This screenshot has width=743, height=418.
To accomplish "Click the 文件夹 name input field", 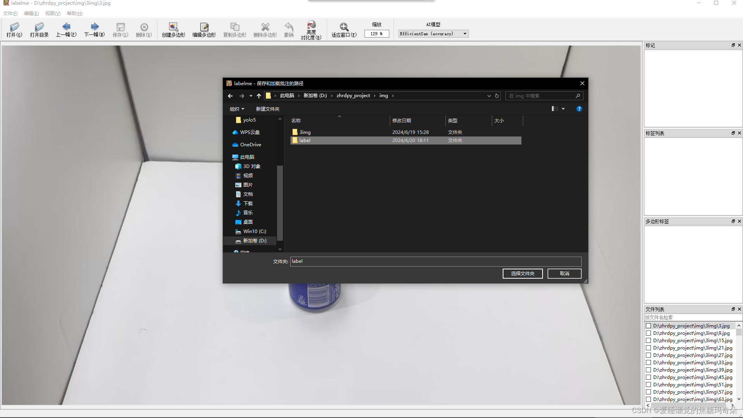I will [x=435, y=261].
